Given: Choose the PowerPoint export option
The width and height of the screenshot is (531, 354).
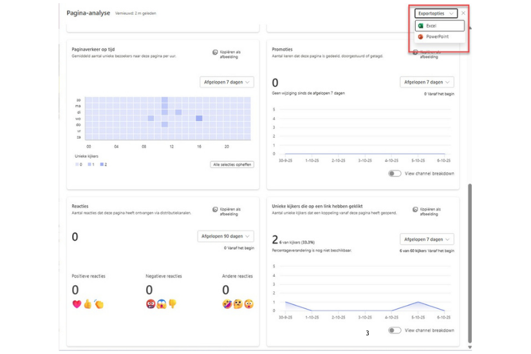Looking at the screenshot, I should click(437, 37).
